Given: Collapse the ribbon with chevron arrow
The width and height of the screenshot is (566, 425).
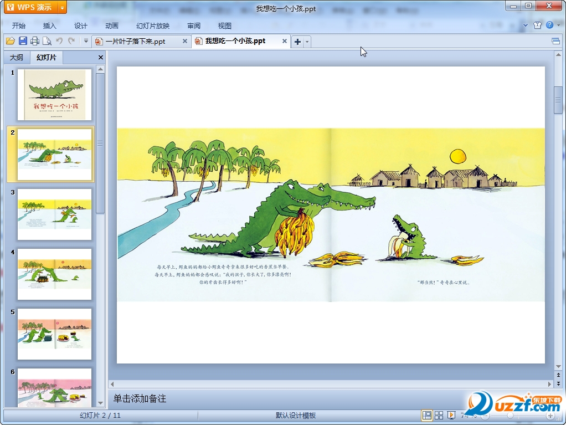Looking at the screenshot, I should tap(525, 25).
